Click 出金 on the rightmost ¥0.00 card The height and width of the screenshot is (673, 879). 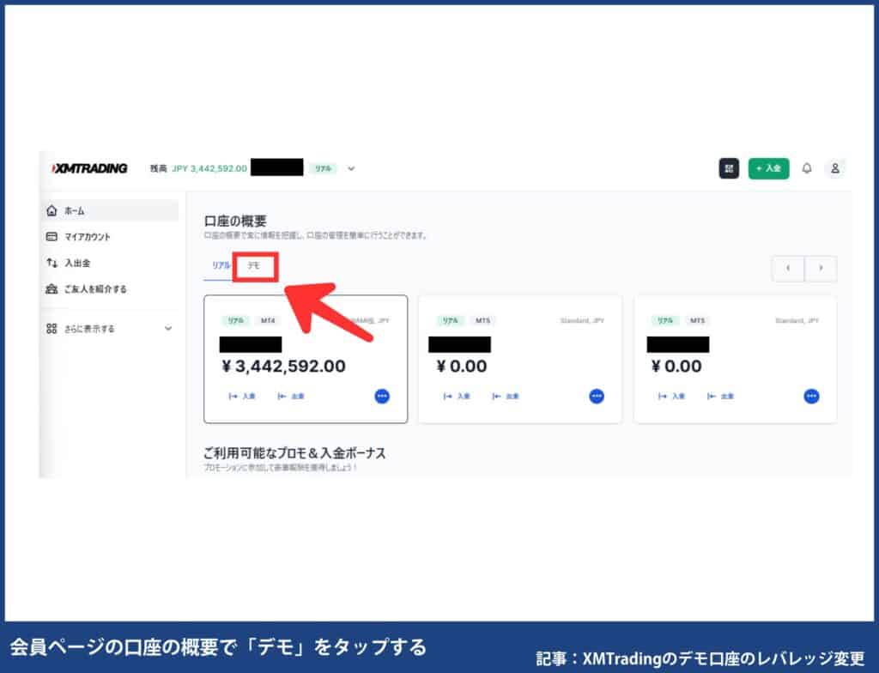(x=720, y=396)
